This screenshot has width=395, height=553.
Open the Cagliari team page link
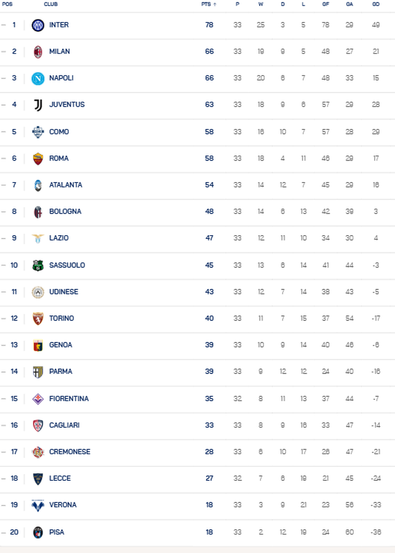click(x=65, y=425)
